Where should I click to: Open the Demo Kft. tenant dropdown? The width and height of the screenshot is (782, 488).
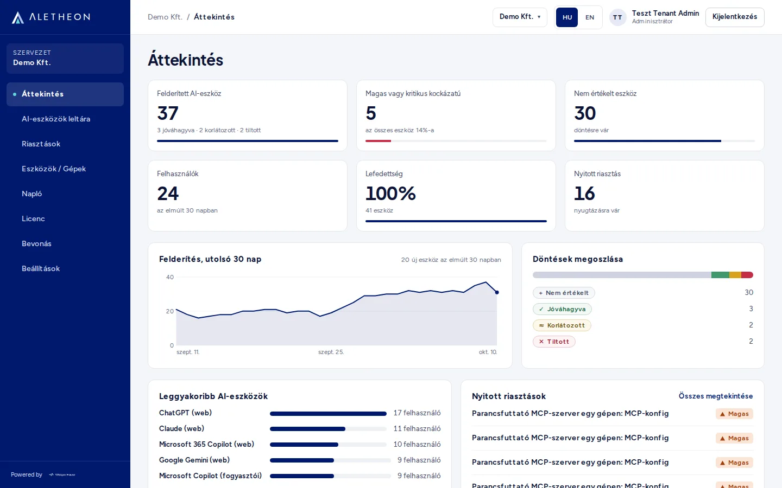coord(520,17)
